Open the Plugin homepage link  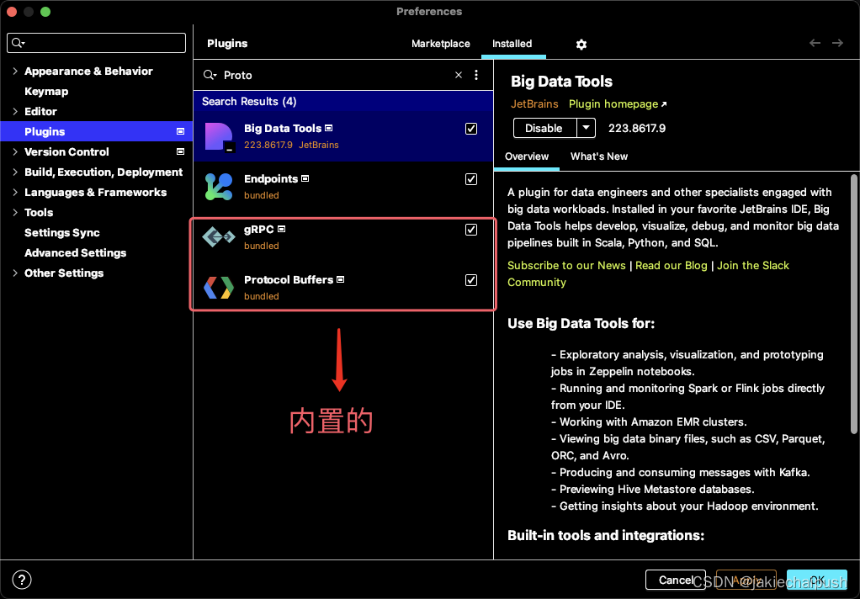pyautogui.click(x=618, y=104)
